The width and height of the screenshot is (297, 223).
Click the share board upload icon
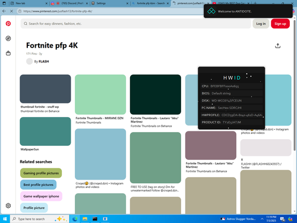(x=278, y=46)
